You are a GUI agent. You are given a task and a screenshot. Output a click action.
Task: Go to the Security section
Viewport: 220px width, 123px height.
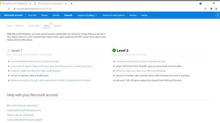click(56, 15)
